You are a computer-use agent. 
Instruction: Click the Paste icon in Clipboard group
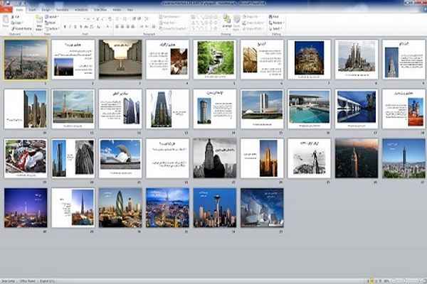click(x=7, y=23)
